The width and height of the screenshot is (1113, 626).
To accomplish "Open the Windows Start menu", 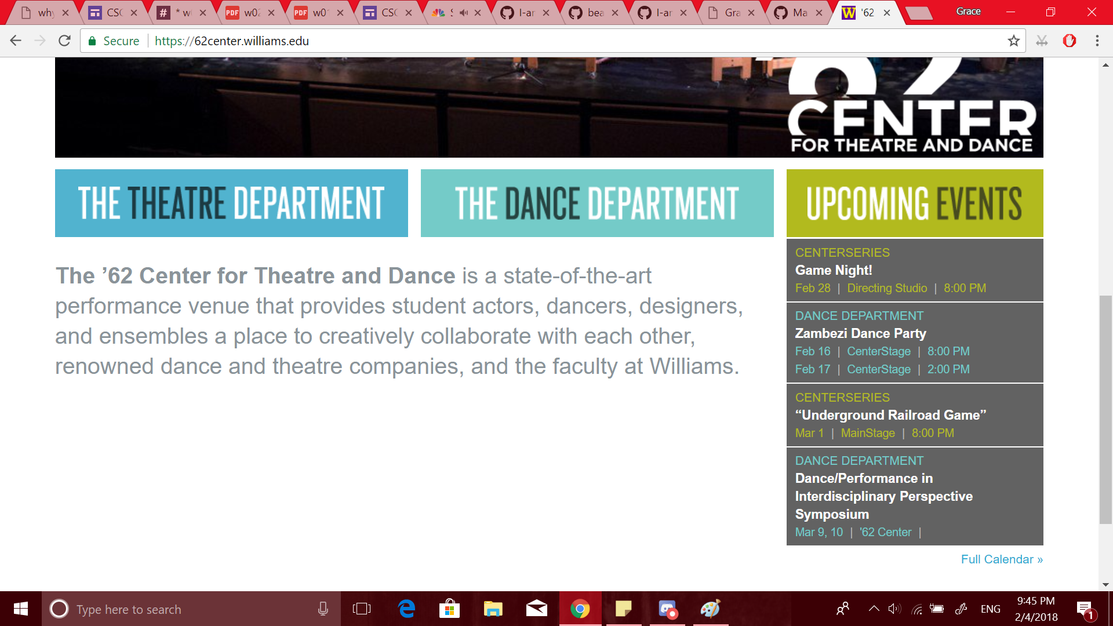I will click(21, 609).
